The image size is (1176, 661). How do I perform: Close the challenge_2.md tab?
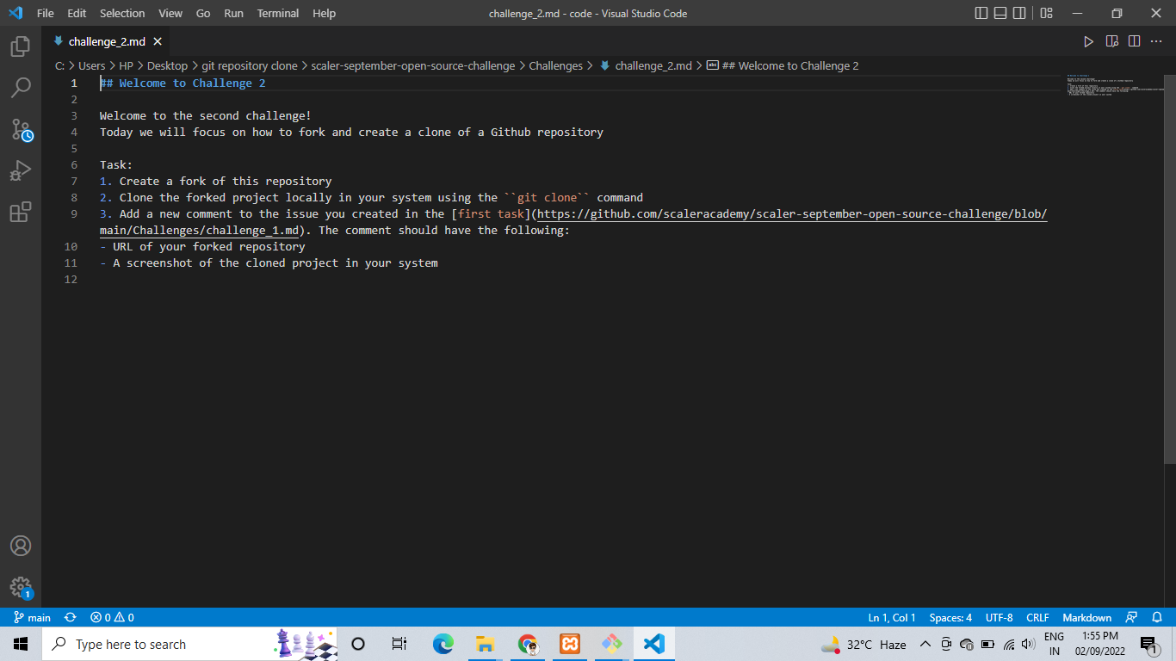(x=158, y=41)
